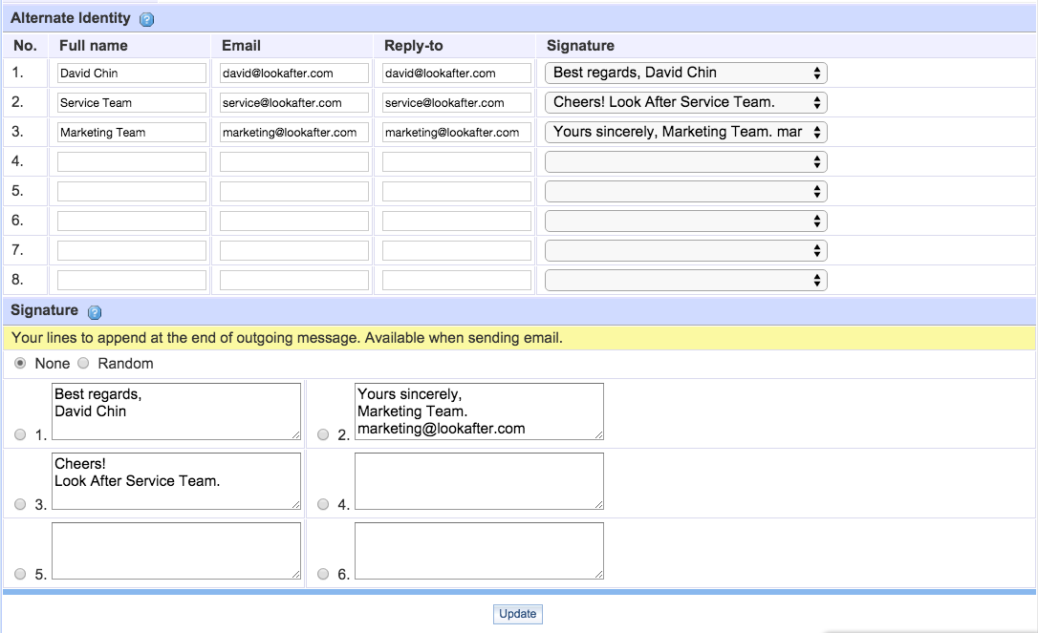The image size is (1038, 633).
Task: Click the david@lookafter.com Reply-to field
Action: tap(457, 74)
